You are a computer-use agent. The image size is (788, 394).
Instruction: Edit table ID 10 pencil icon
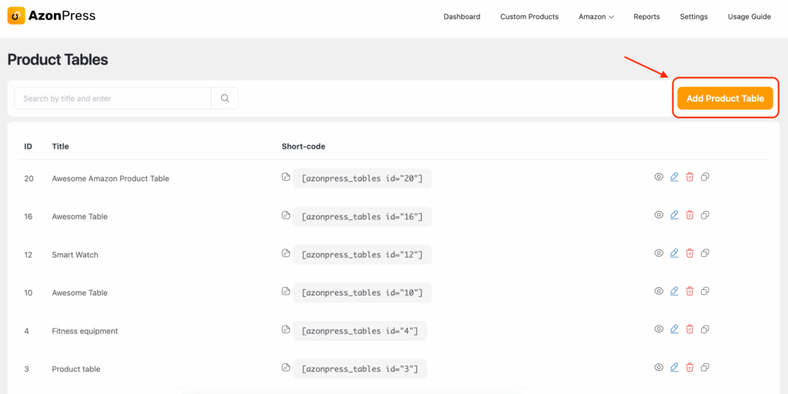[x=674, y=291]
